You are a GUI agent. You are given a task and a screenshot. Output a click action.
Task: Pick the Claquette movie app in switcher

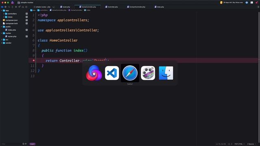(148, 73)
